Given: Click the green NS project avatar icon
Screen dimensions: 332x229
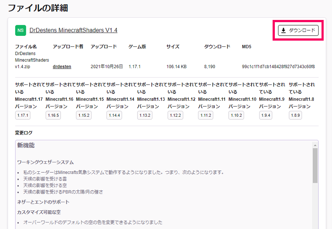Looking at the screenshot, I should 21,30.
